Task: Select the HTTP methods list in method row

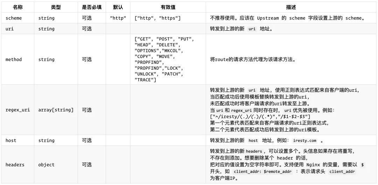Action: [164, 60]
